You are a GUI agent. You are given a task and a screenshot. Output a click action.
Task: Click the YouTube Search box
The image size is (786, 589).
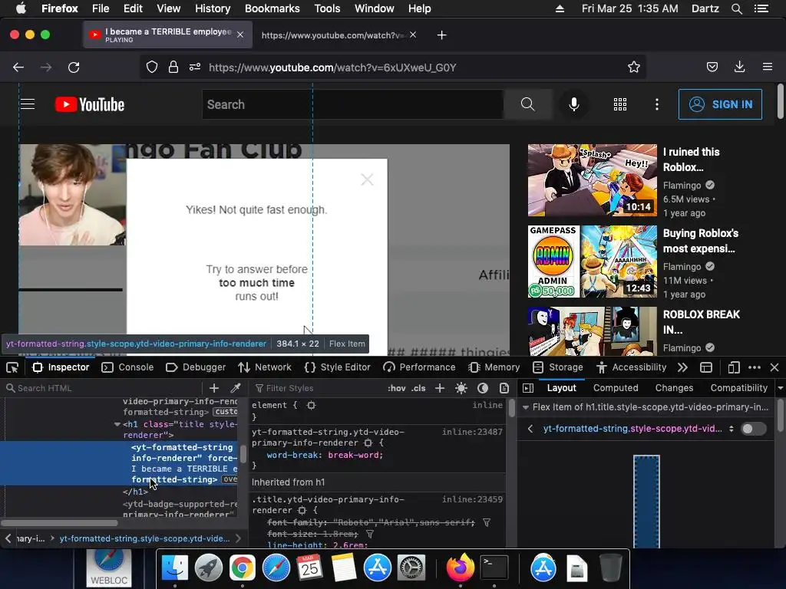pyautogui.click(x=352, y=104)
